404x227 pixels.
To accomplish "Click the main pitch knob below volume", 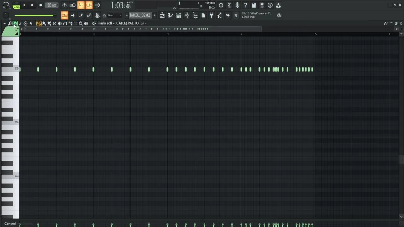I will 6,15.
